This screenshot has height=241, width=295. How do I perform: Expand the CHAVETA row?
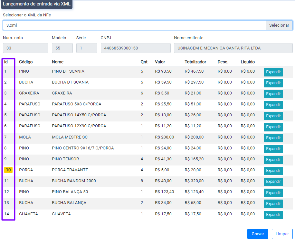pos(273,215)
